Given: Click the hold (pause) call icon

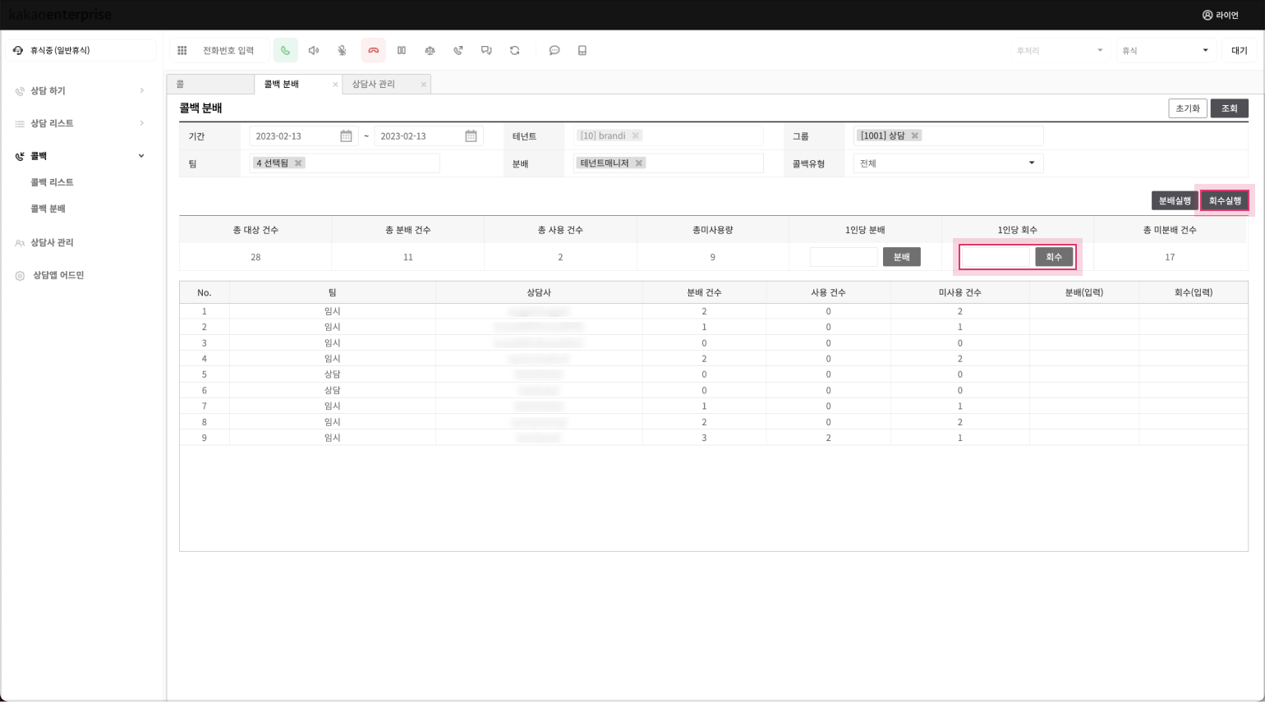Looking at the screenshot, I should click(x=402, y=51).
